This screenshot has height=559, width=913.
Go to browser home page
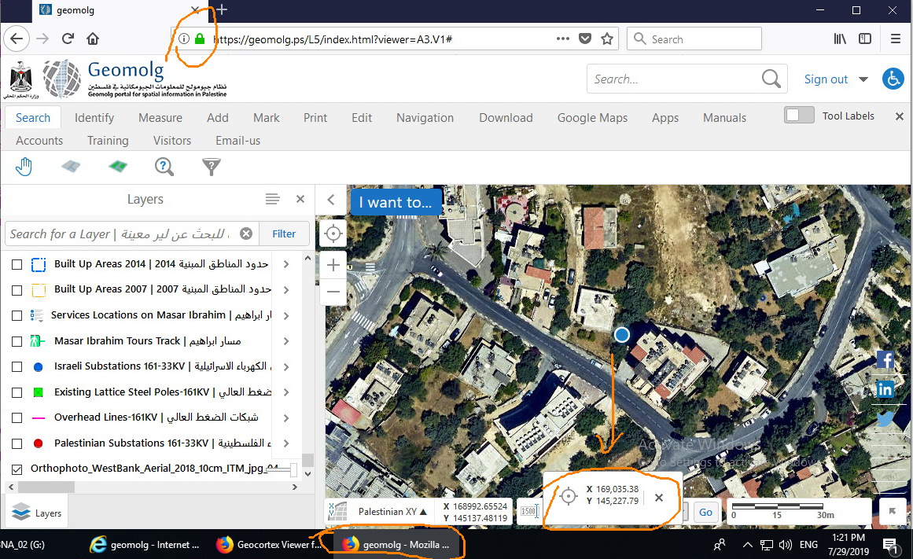pos(93,39)
